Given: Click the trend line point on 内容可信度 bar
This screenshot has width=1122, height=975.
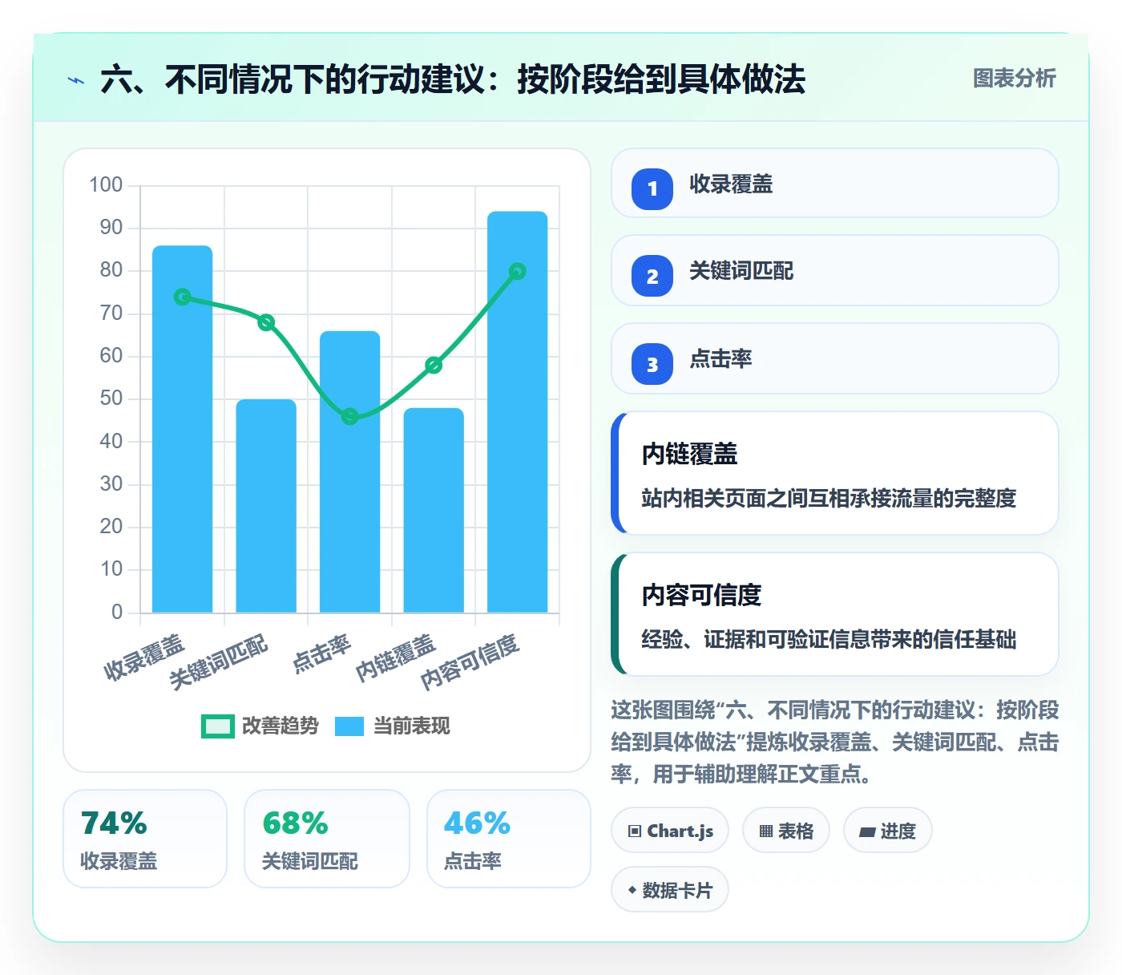Looking at the screenshot, I should 518,272.
